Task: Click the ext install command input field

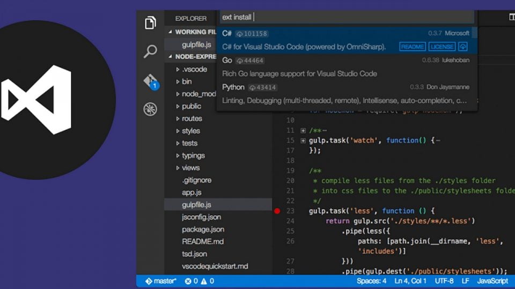Action: pyautogui.click(x=347, y=17)
